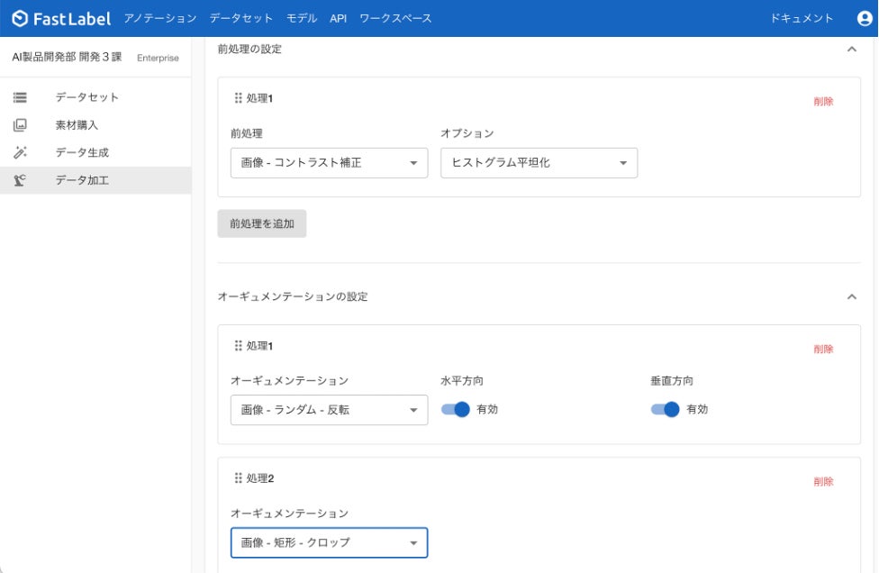Go to the モデル top navigation item
The width and height of the screenshot is (879, 573).
(302, 18)
